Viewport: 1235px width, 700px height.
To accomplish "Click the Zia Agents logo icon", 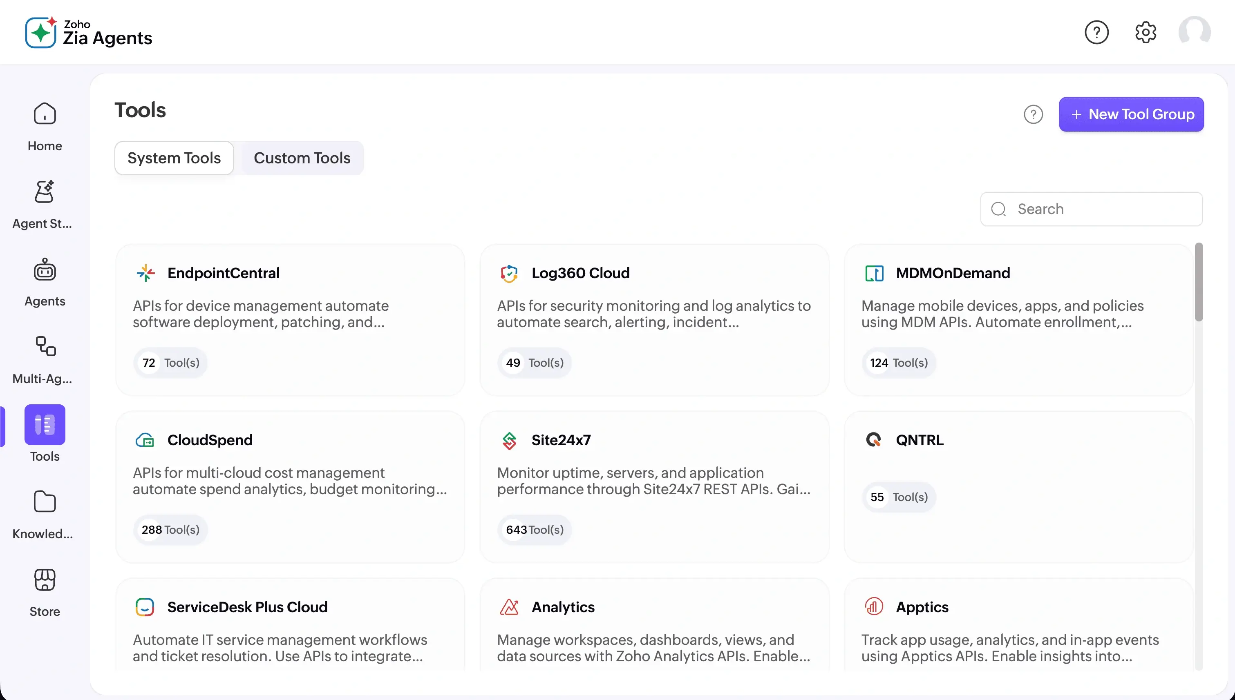I will point(41,32).
